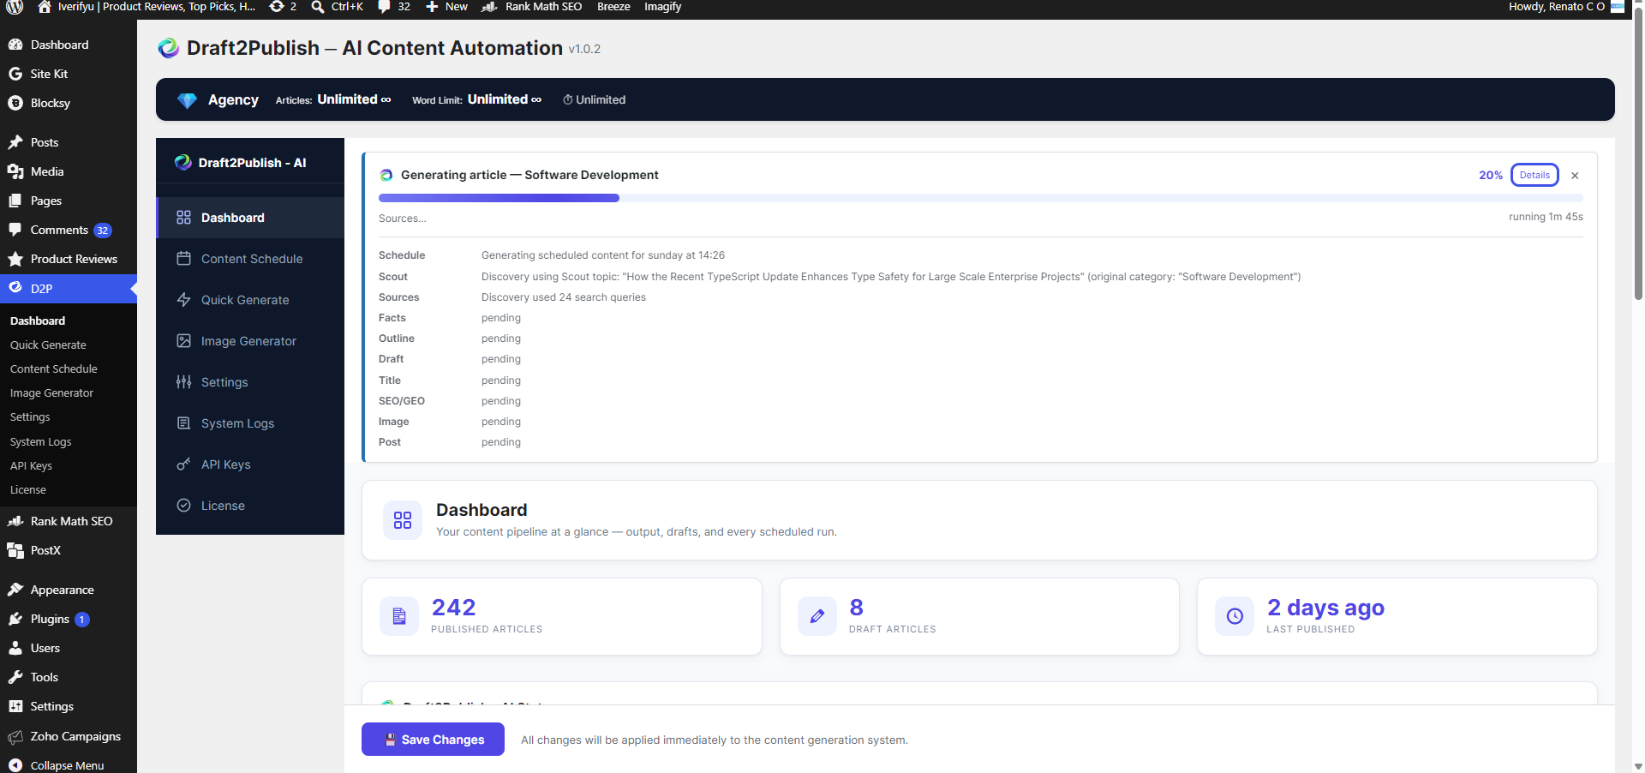Open Content Schedule under D2P submenu

pyautogui.click(x=54, y=369)
